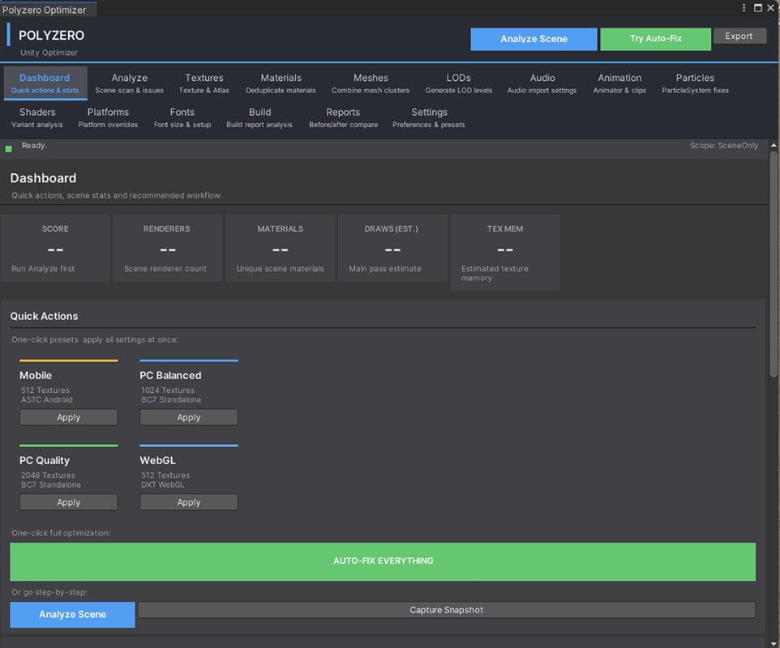Select the Meshes tab

click(x=371, y=83)
